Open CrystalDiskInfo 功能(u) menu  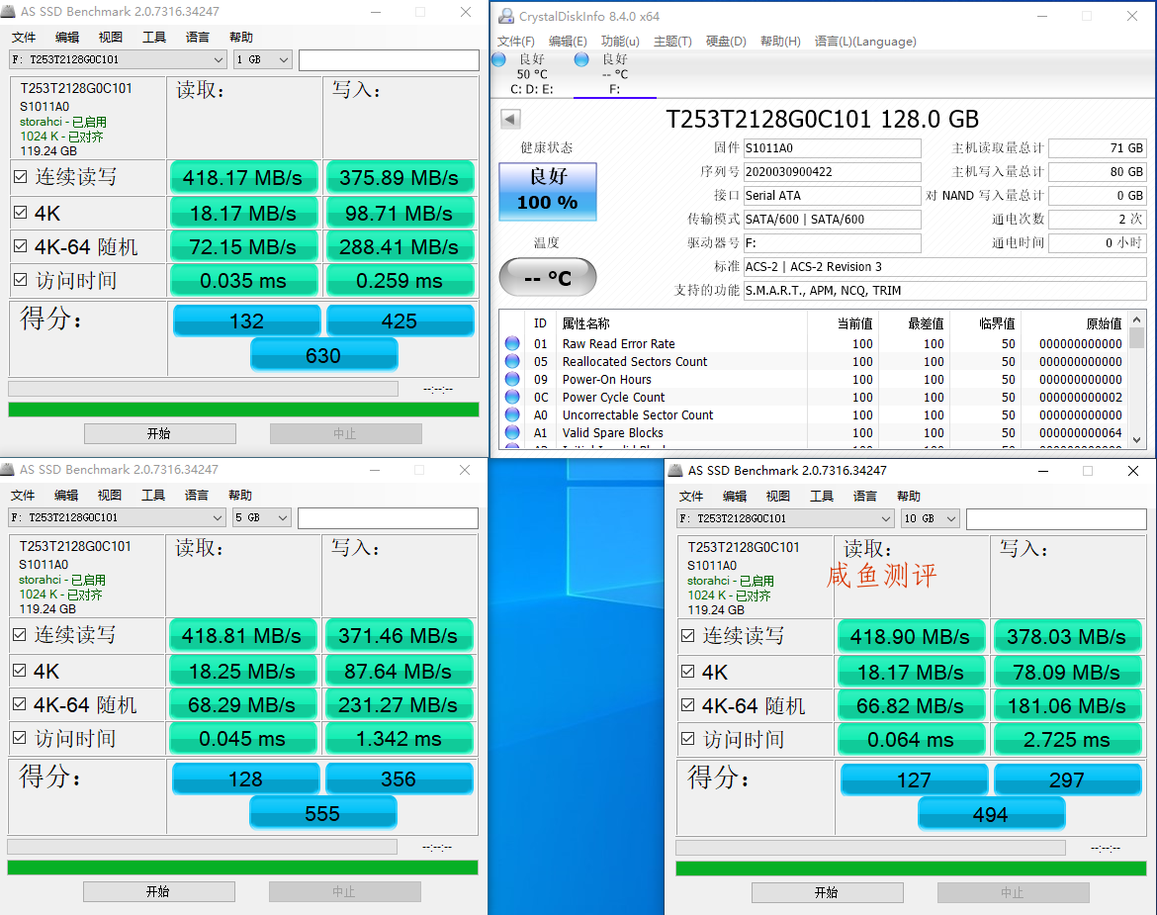click(620, 42)
